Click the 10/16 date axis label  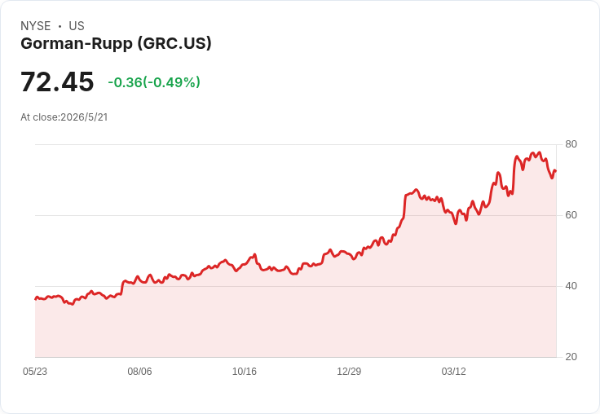pyautogui.click(x=245, y=372)
